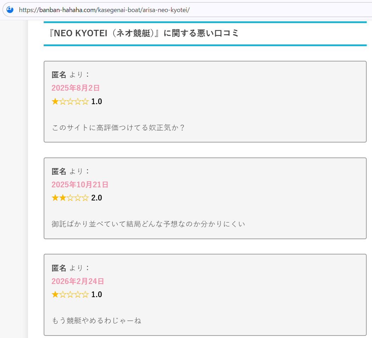
Task: Click the filled star in the bottom review
Action: pos(55,294)
